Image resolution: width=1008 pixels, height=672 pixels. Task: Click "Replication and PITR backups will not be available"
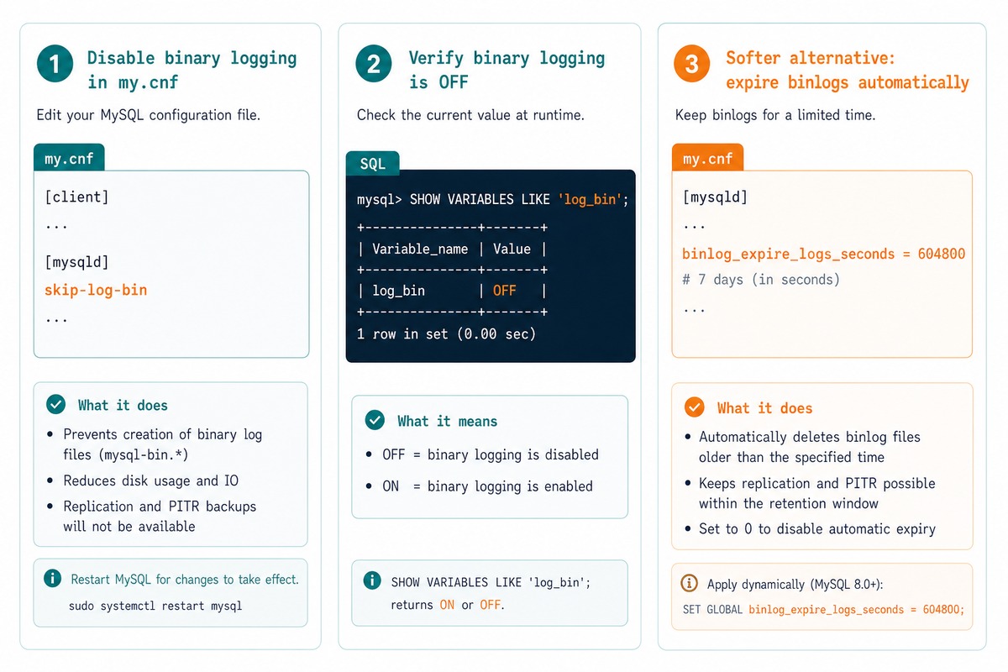160,516
